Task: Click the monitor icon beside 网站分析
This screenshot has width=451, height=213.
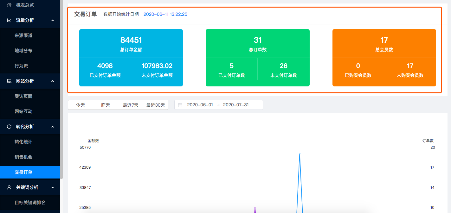Action: click(x=9, y=81)
